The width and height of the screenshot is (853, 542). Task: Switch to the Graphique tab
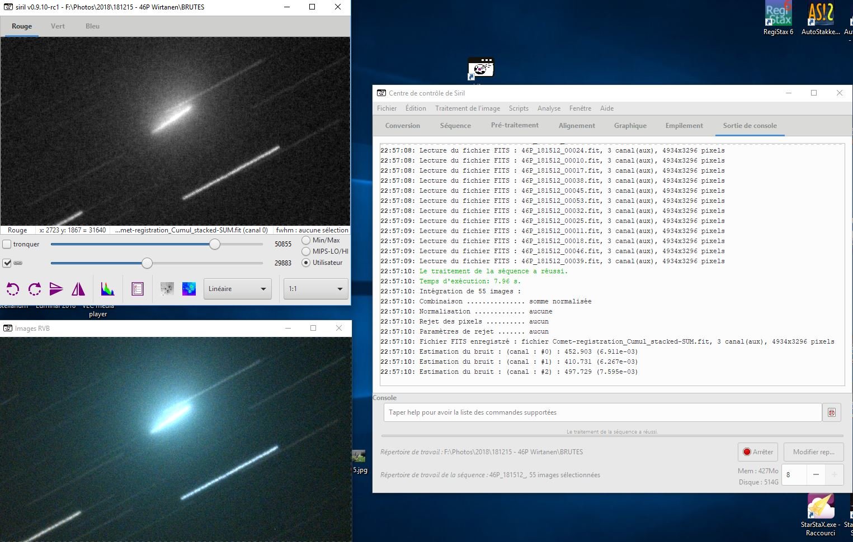click(630, 126)
